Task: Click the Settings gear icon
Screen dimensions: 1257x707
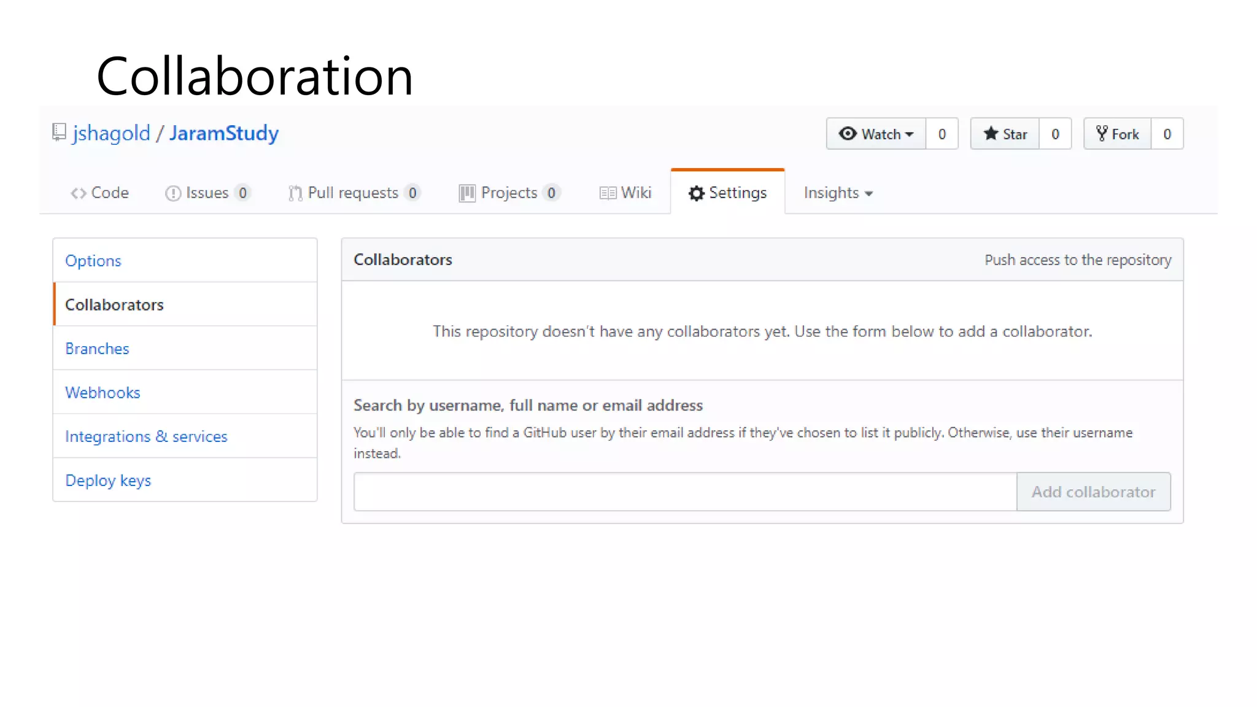Action: [696, 193]
